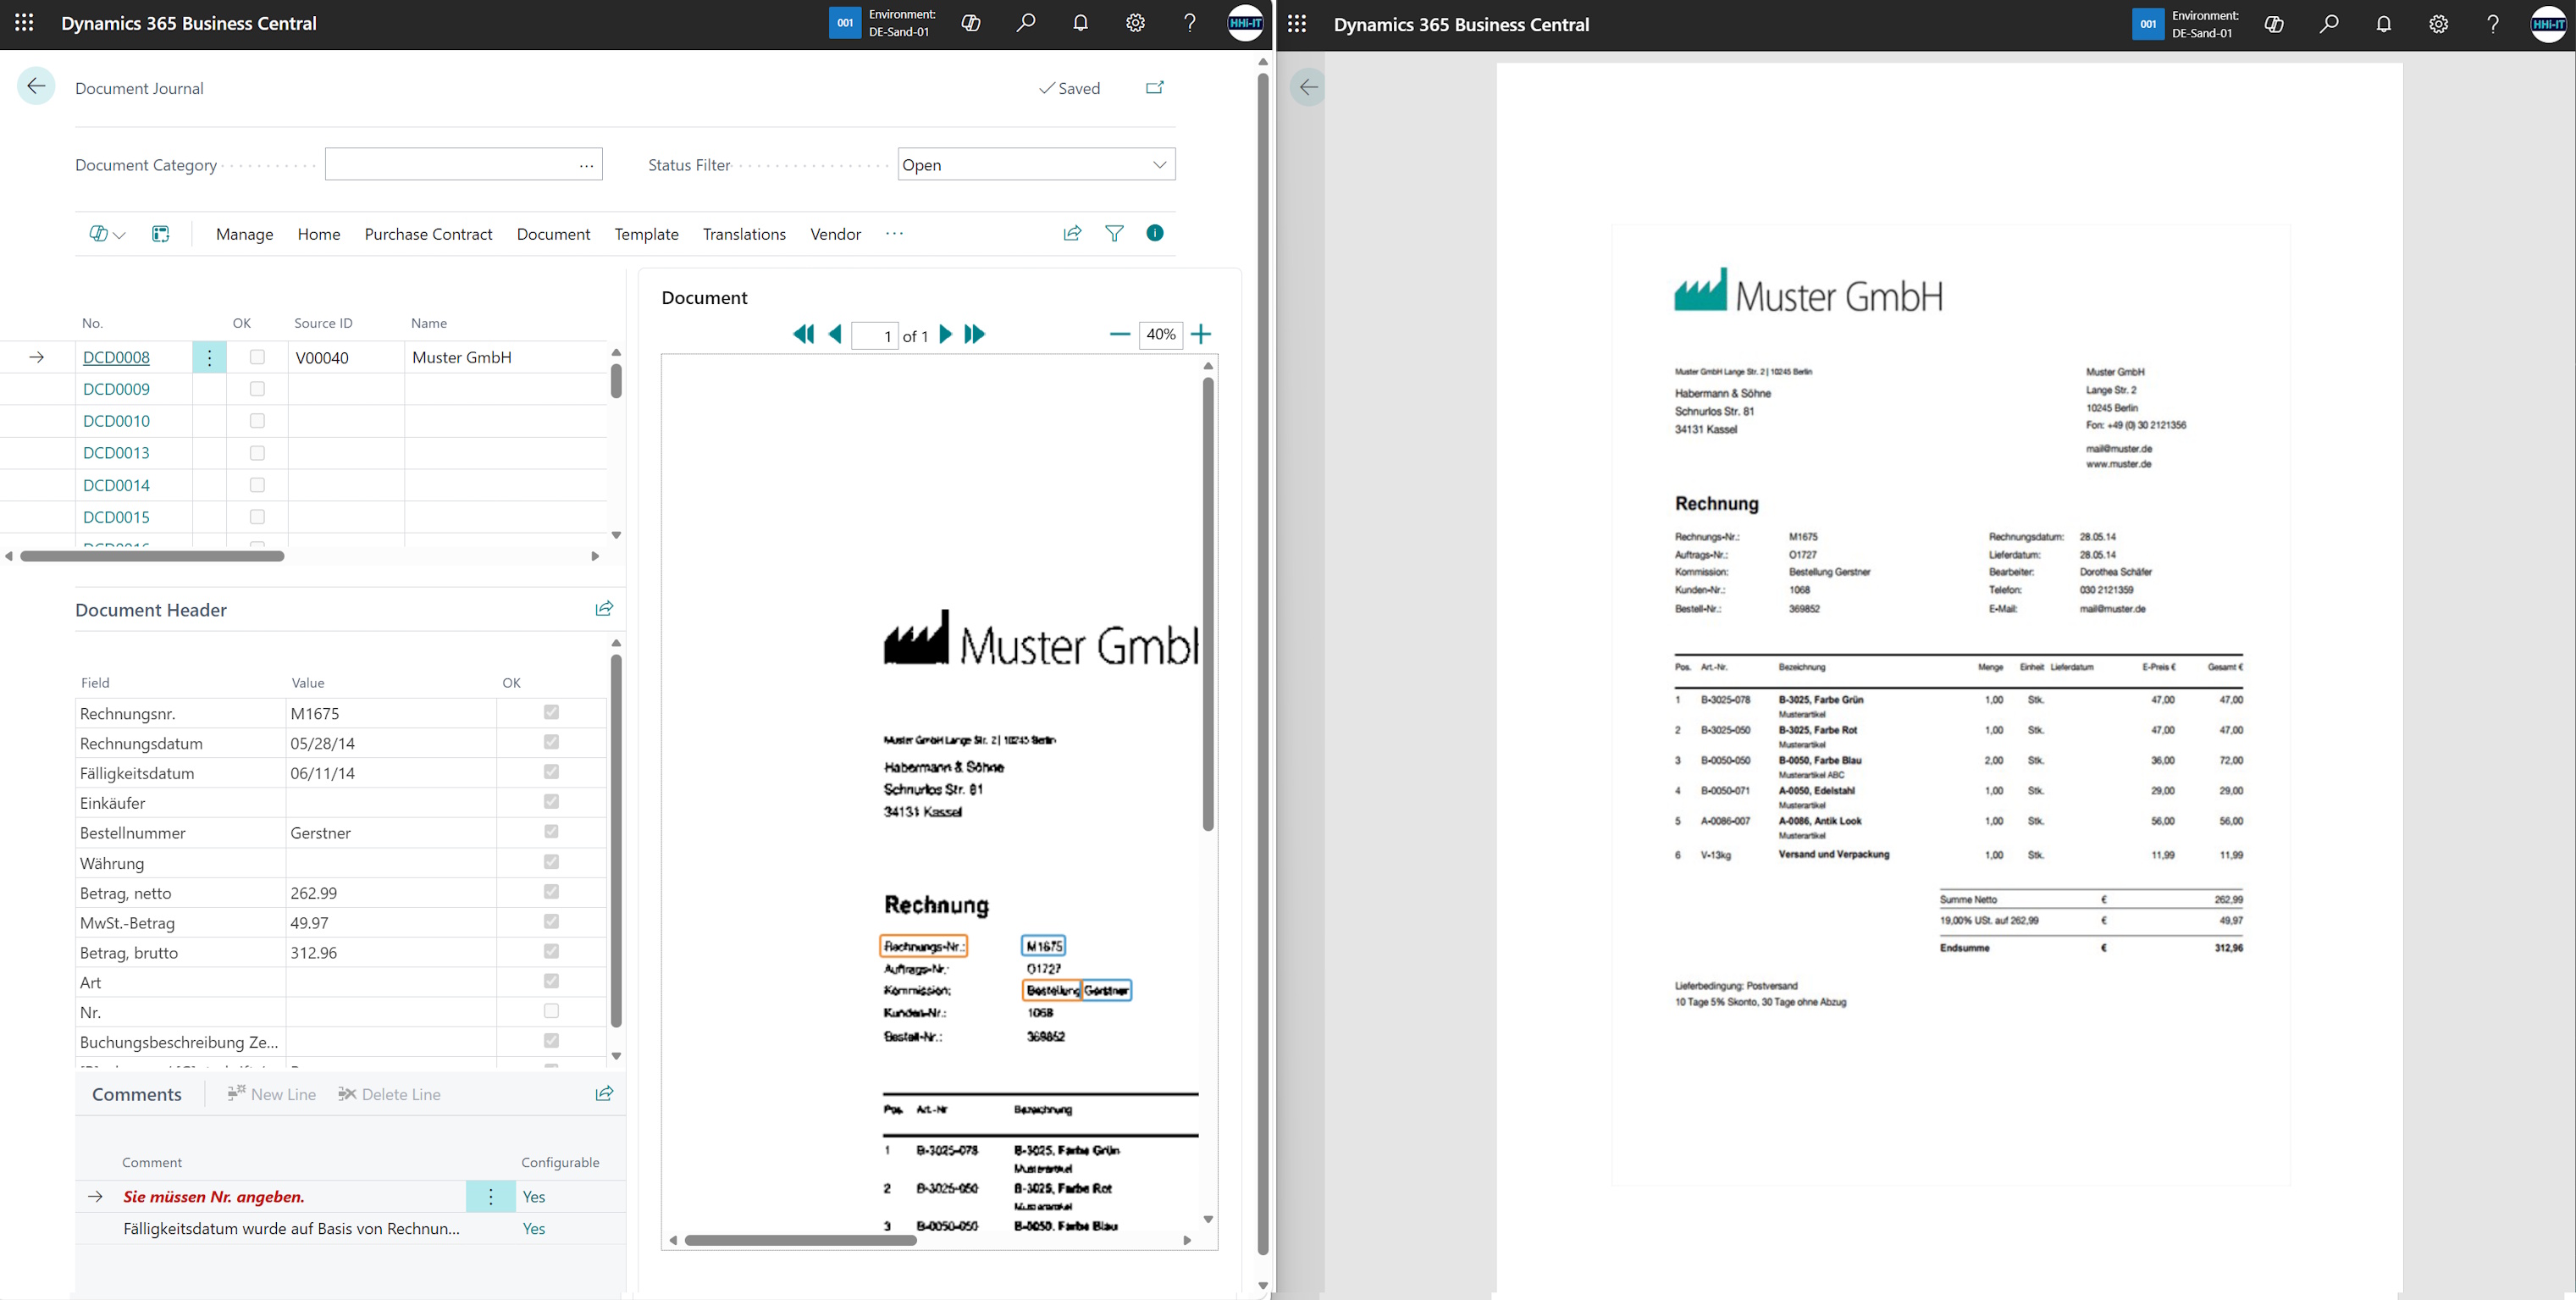Click Yes link for Fälligkeitsdatum comment
Screen dimensions: 2576x1300
click(x=534, y=1229)
